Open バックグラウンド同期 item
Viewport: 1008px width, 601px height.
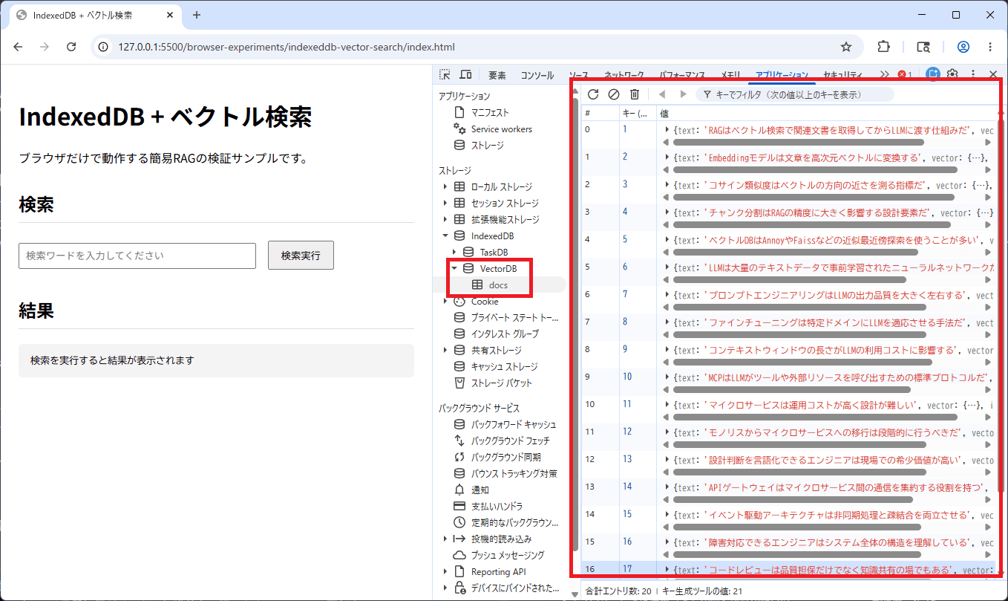(505, 457)
